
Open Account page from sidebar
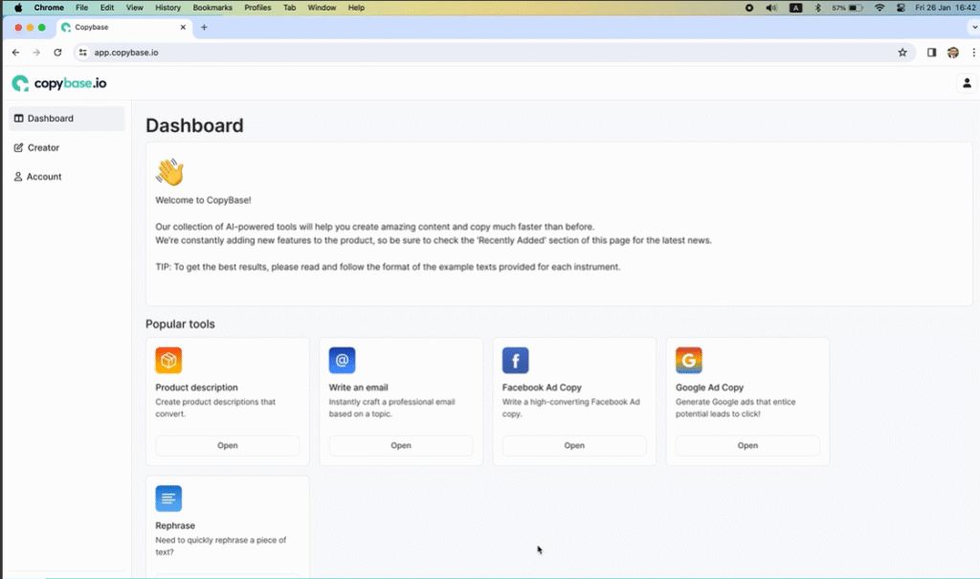click(44, 177)
